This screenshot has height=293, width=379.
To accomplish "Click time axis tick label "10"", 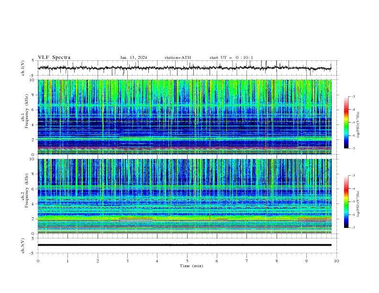I will [x=336, y=261].
